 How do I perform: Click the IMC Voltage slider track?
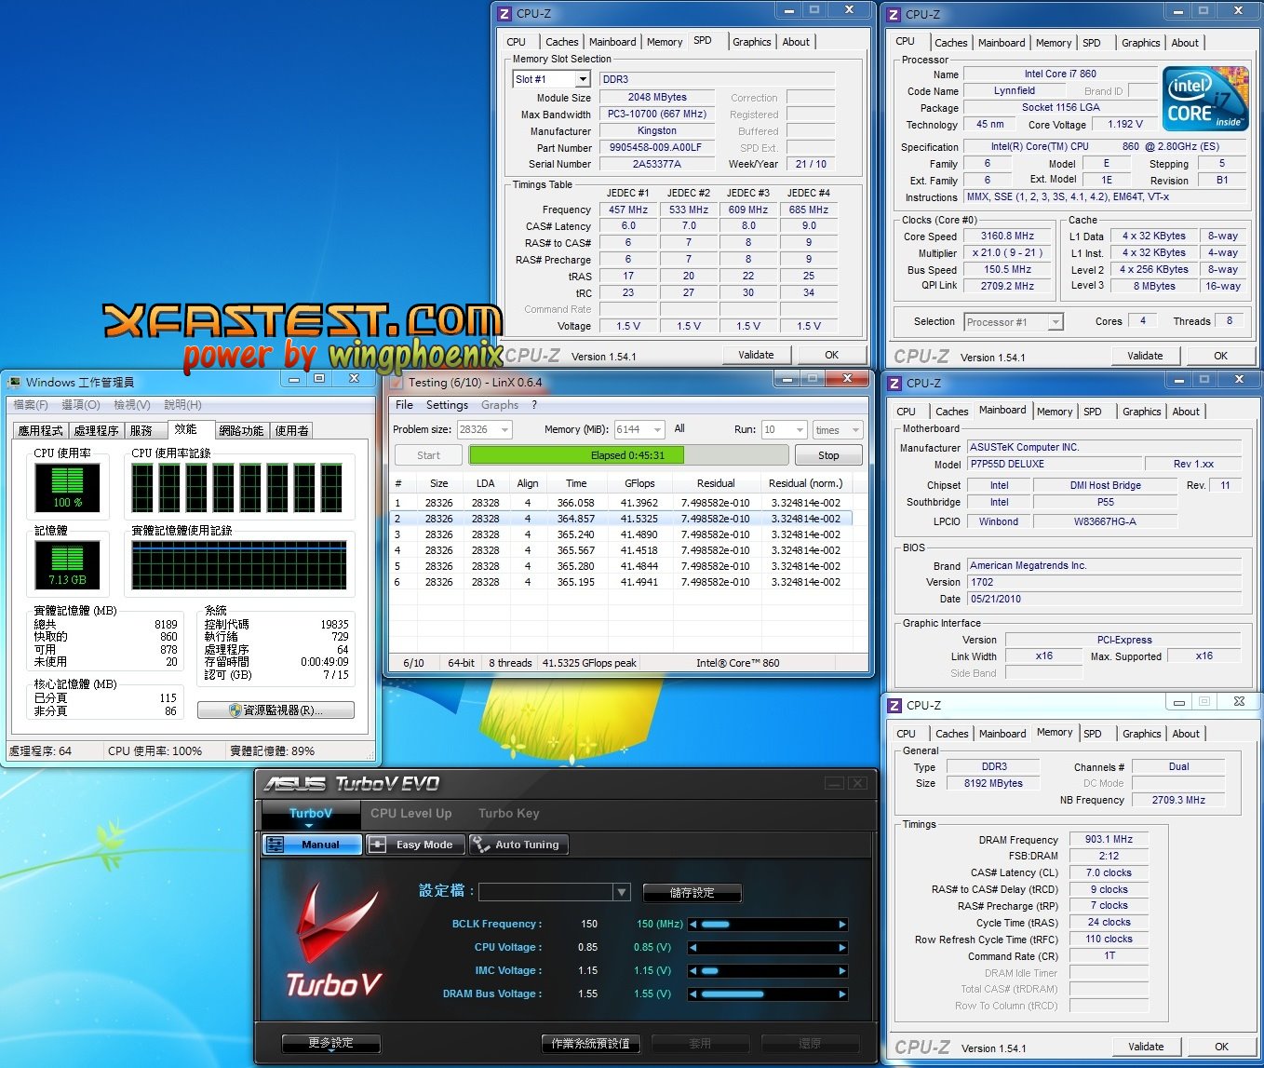point(768,971)
